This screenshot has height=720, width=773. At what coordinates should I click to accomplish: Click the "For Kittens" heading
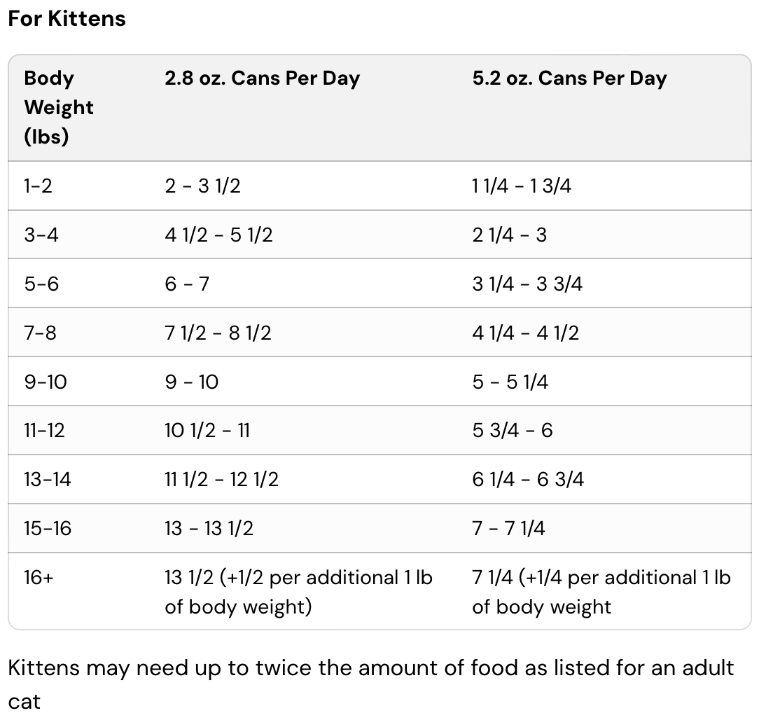[67, 18]
